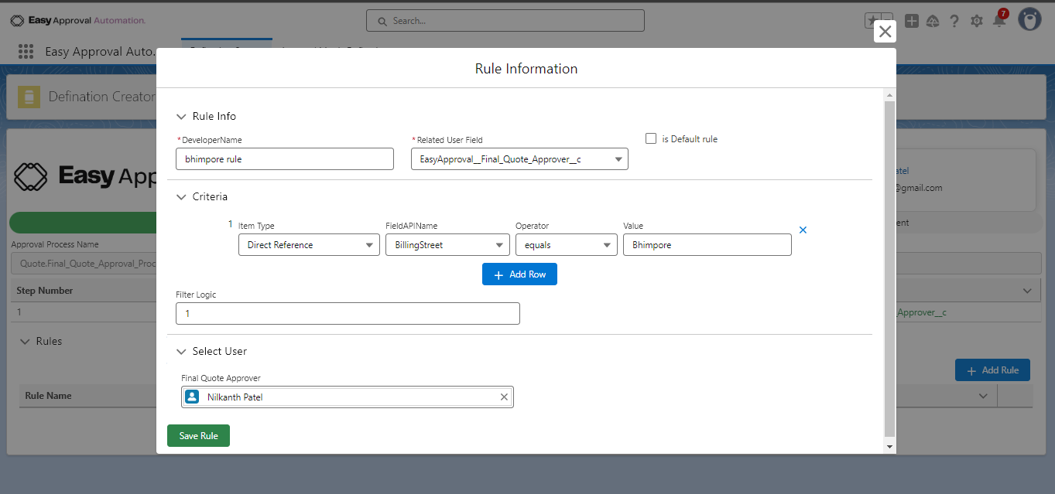The height and width of the screenshot is (494, 1055).
Task: Collapse the Rule Info section
Action: click(x=181, y=117)
